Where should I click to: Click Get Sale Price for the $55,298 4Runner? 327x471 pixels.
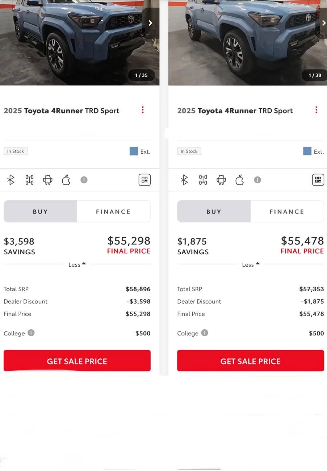tap(77, 361)
